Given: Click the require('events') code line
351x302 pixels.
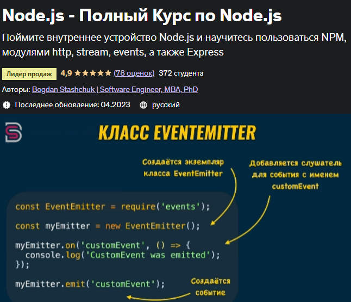Looking at the screenshot, I should pos(112,206).
